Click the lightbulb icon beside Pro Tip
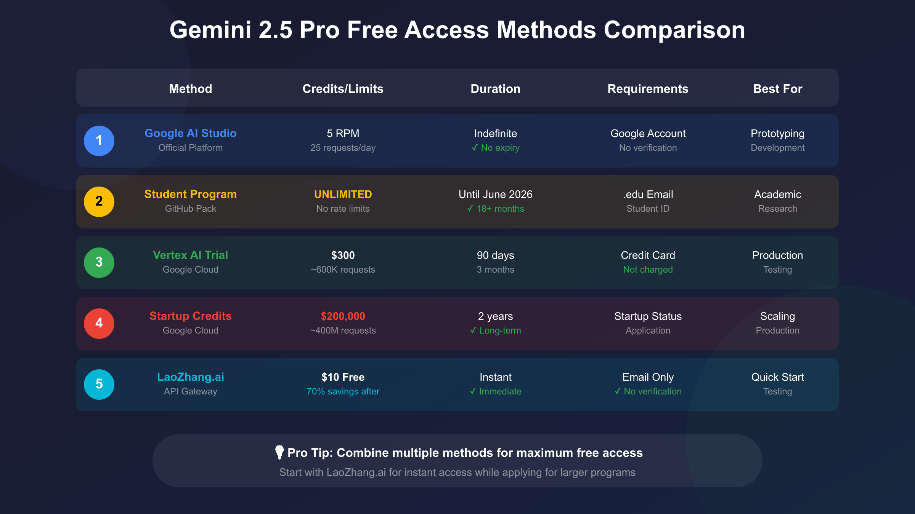915x514 pixels. 279,452
